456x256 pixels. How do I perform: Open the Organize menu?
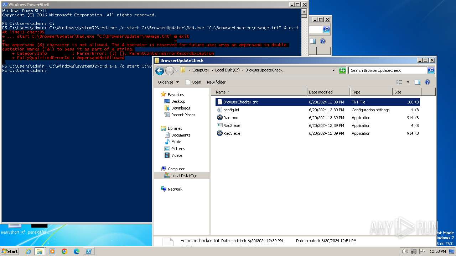169,82
